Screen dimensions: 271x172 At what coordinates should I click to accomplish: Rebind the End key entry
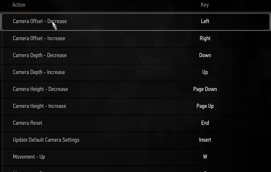pyautogui.click(x=205, y=123)
